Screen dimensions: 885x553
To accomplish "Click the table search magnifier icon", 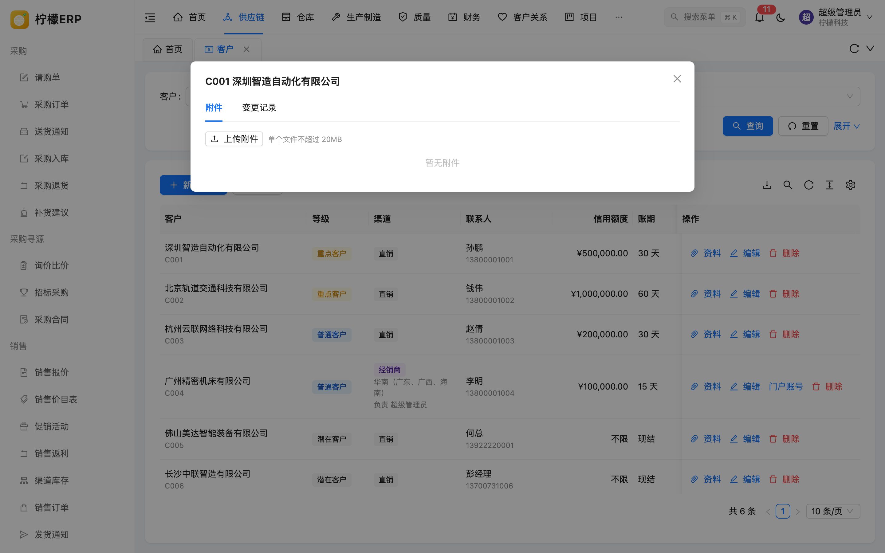I will point(788,185).
